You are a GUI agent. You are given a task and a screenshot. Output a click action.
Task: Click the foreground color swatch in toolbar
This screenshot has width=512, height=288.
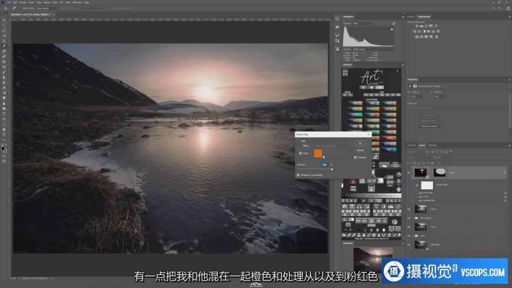3,148
